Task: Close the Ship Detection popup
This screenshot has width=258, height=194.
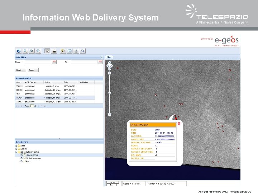Action: point(179,124)
